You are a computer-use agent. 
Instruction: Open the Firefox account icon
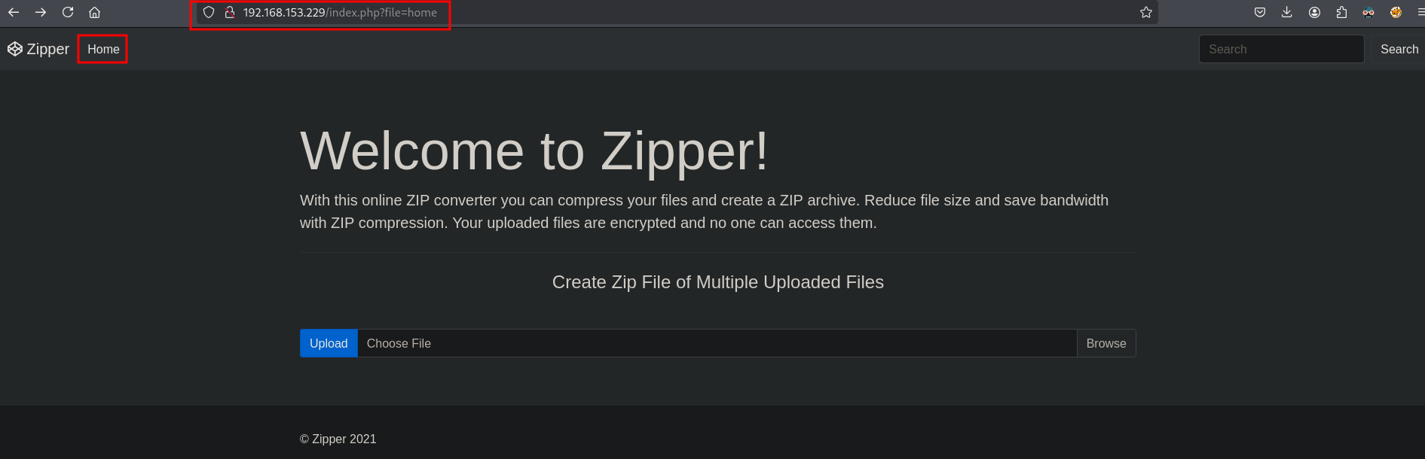tap(1314, 12)
